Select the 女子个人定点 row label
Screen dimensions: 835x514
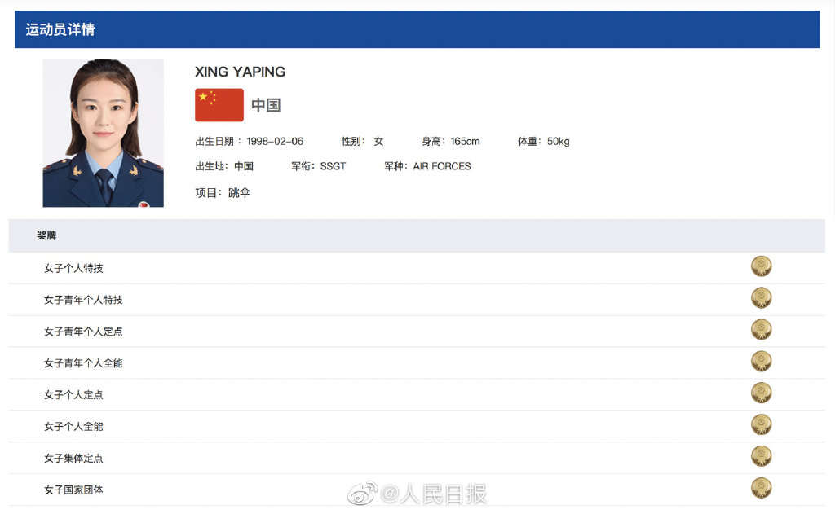point(73,395)
